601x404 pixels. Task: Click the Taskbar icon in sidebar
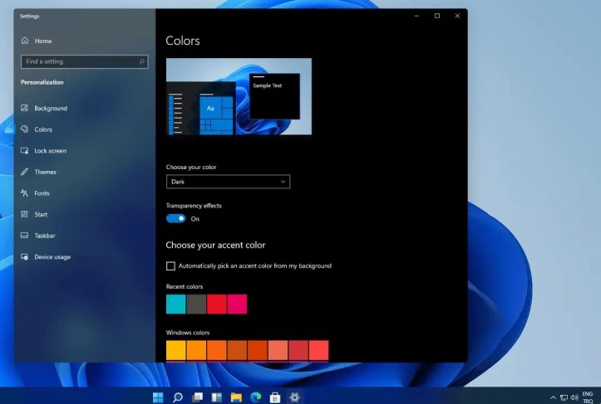(25, 236)
